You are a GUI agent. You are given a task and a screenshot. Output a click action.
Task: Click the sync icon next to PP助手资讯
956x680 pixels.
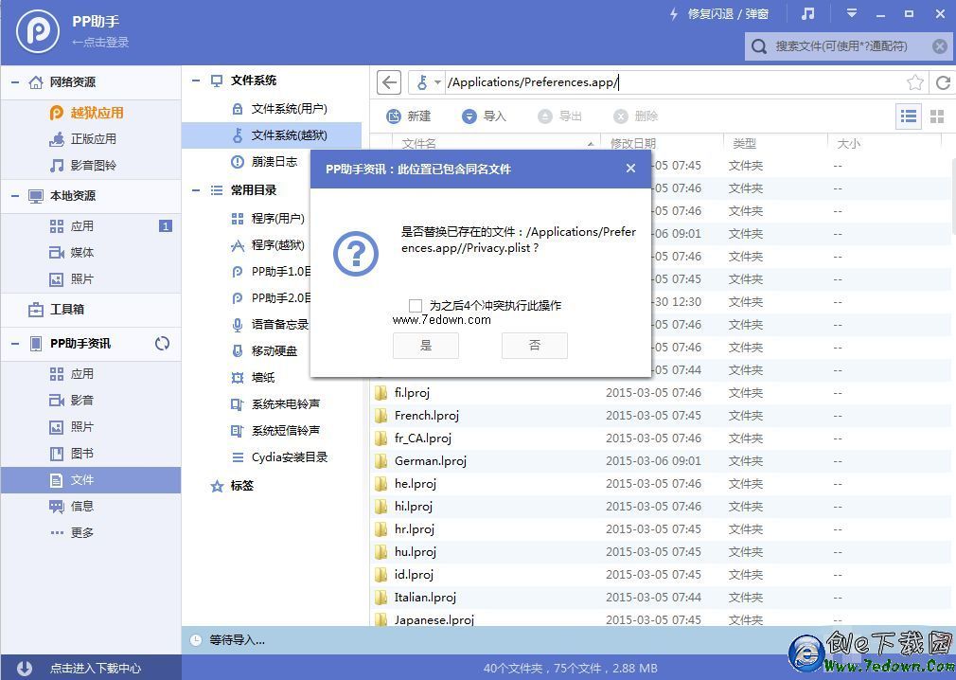tap(162, 344)
